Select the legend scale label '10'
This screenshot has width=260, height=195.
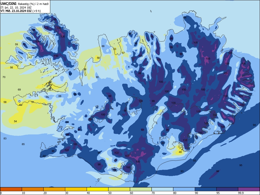pyautogui.click(x=23, y=193)
